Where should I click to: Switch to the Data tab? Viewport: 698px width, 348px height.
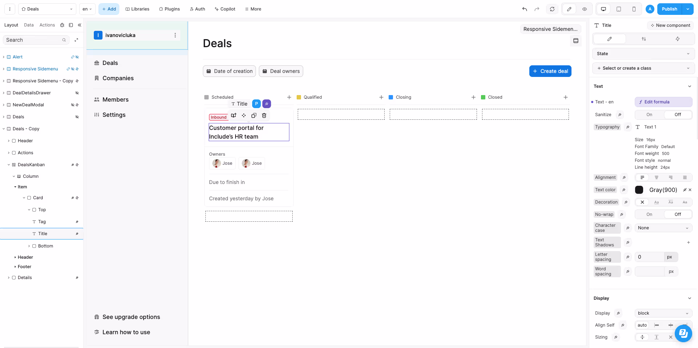29,25
